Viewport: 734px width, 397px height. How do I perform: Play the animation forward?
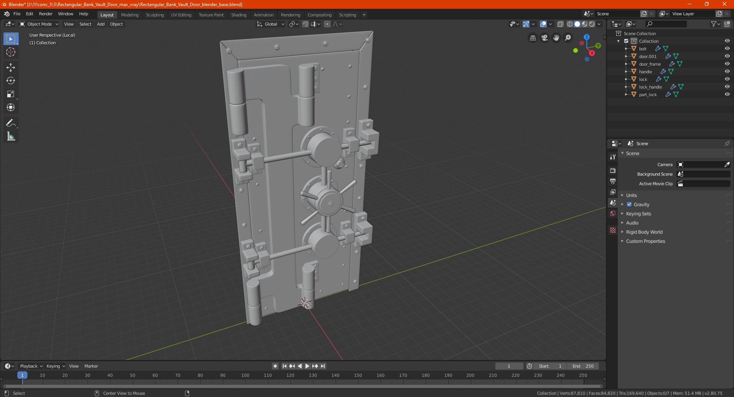coord(307,366)
